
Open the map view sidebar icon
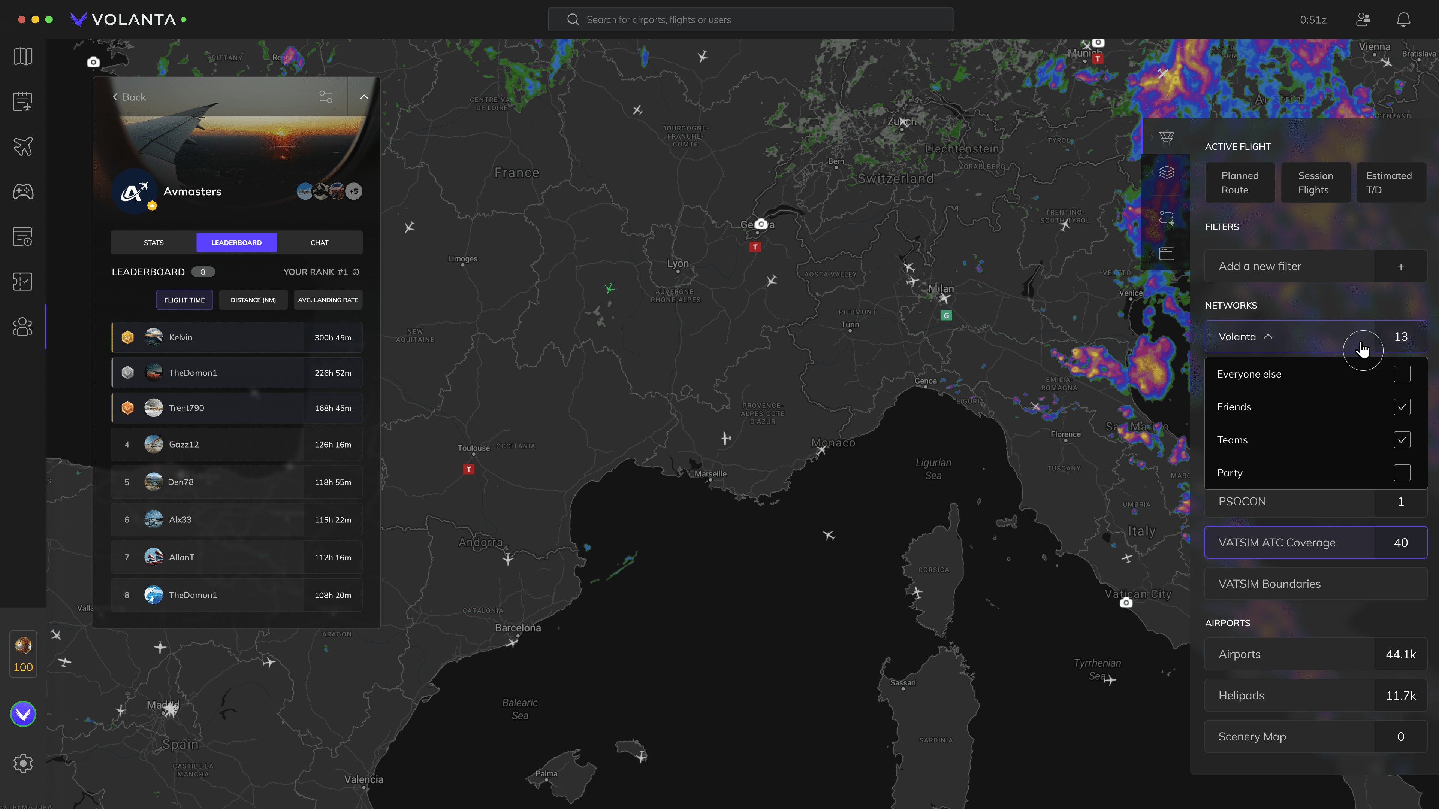click(x=23, y=57)
